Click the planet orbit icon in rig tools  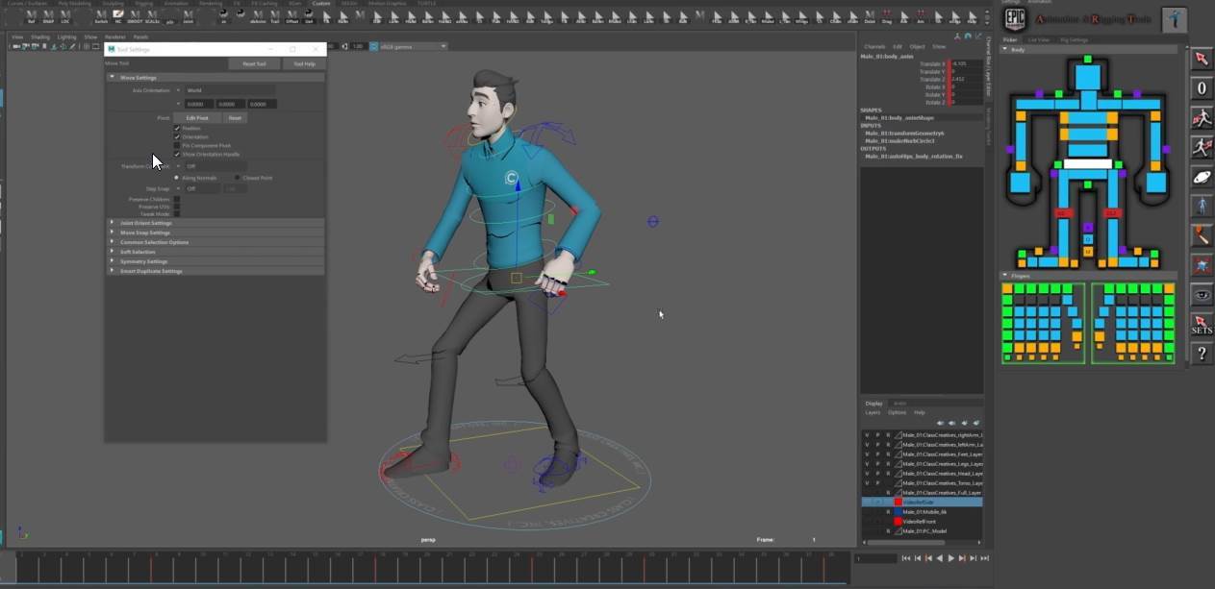[1202, 177]
